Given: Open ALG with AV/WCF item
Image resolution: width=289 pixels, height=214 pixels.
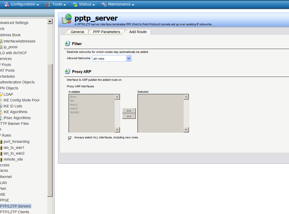Looking at the screenshot, I should 14,53.
